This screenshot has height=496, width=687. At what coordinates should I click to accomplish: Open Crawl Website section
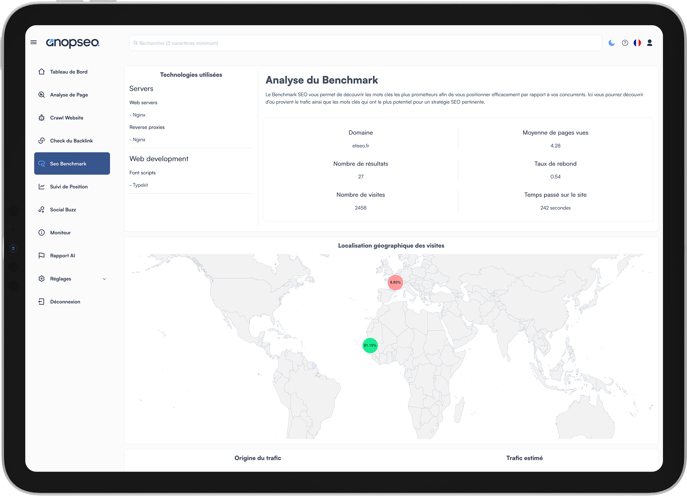(72, 118)
